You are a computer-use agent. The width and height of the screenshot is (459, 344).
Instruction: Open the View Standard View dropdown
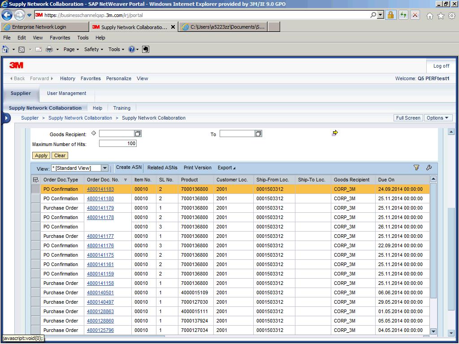tap(105, 168)
